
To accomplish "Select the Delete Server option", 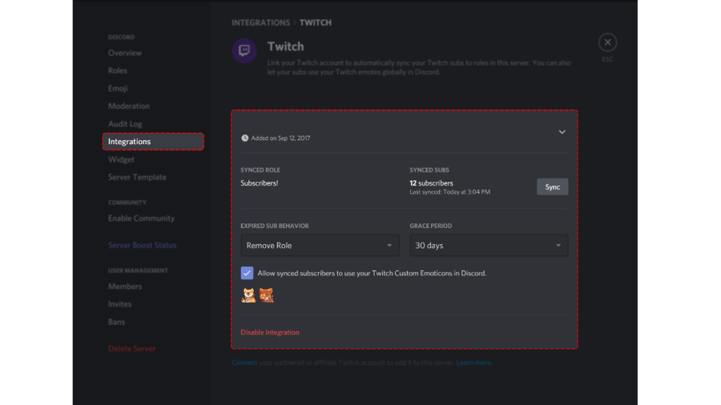I will click(x=132, y=348).
